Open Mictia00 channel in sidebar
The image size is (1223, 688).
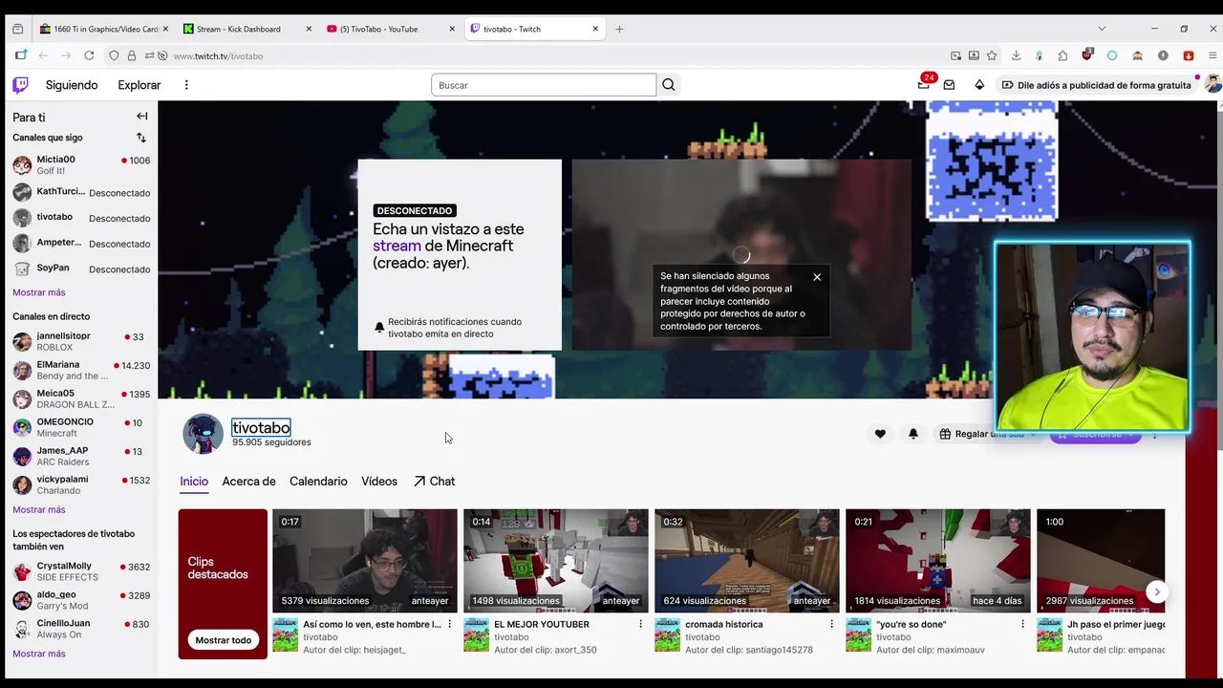(x=81, y=165)
